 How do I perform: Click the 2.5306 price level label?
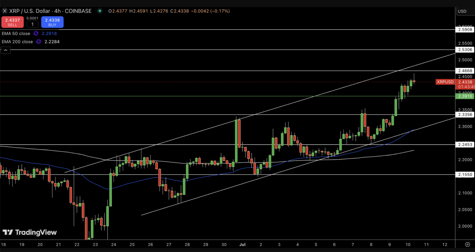click(x=465, y=50)
